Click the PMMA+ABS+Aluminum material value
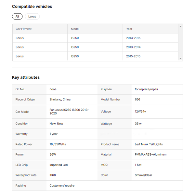The height and width of the screenshot is (195, 195). point(150,155)
